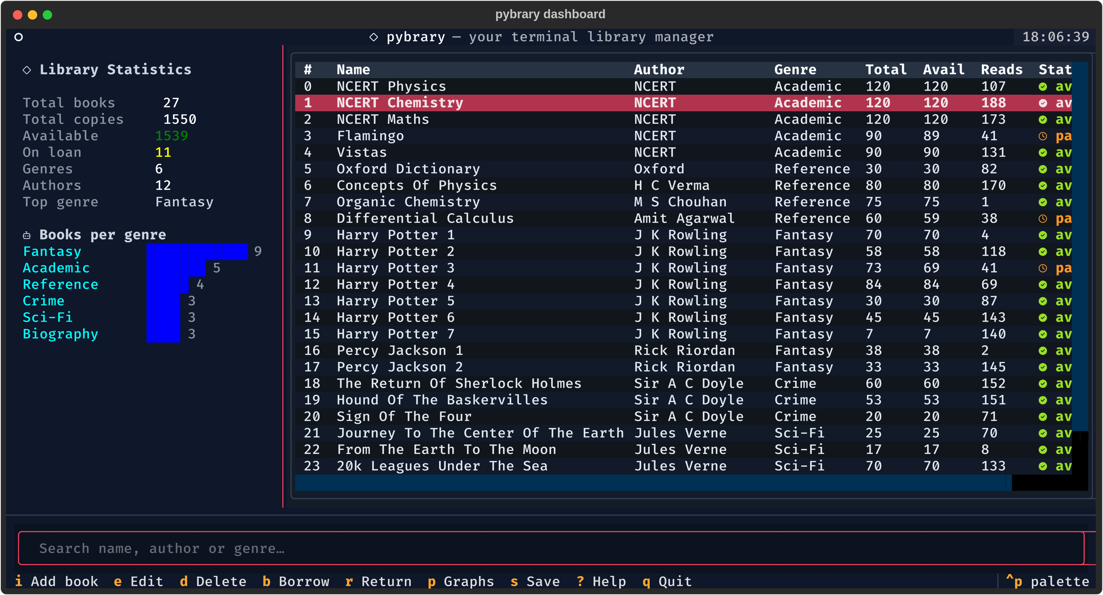Click the available status icon for NCERT Physics

tap(1043, 87)
